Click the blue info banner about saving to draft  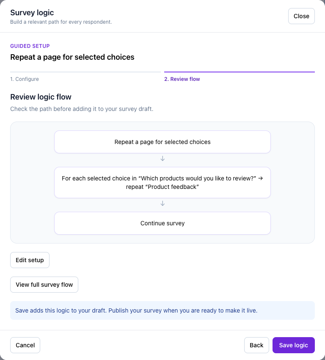(x=162, y=310)
